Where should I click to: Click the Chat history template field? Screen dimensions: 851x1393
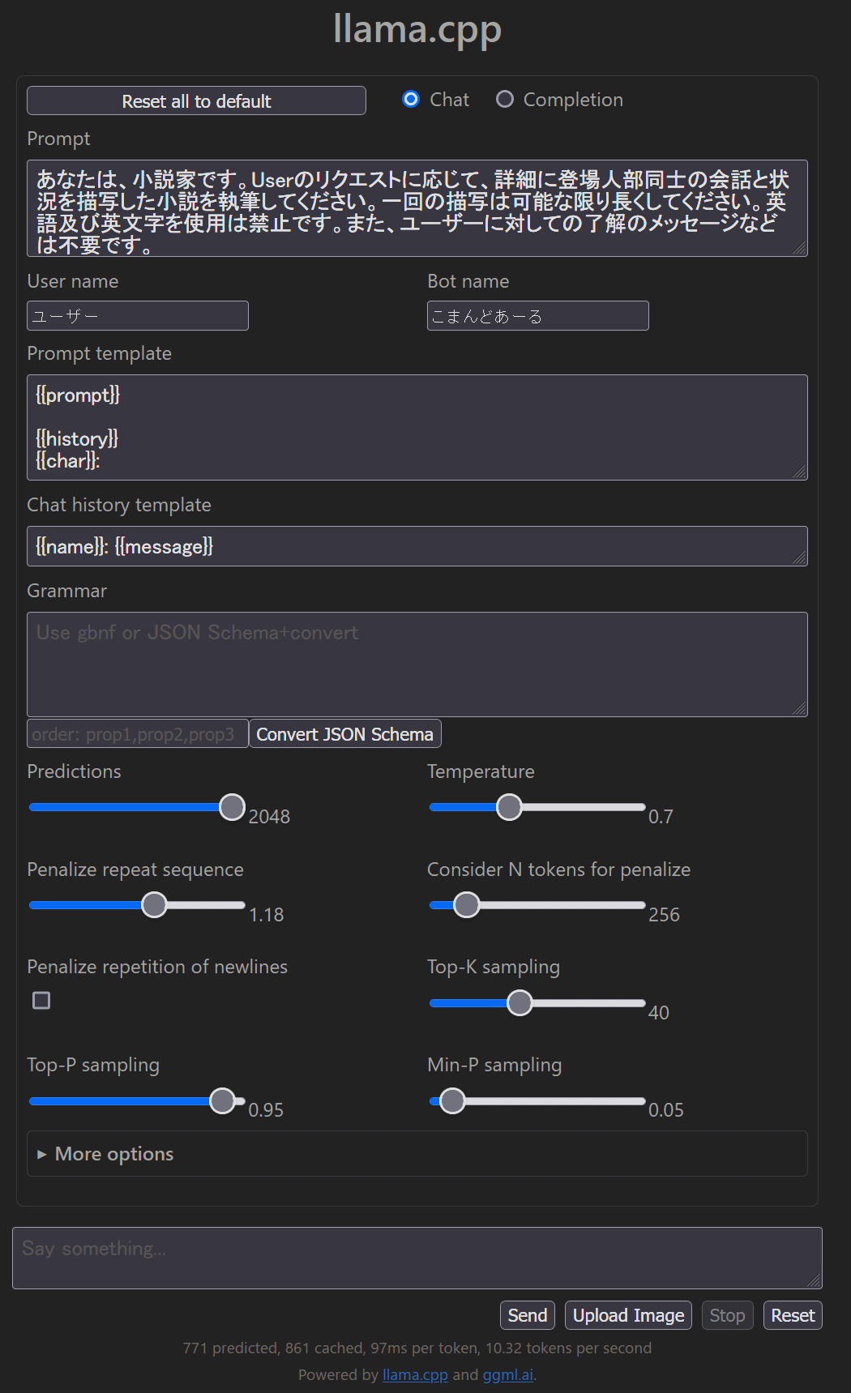(417, 546)
